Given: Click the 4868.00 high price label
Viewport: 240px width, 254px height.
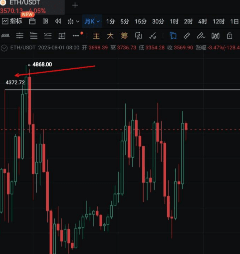Looking at the screenshot, I should [42, 64].
